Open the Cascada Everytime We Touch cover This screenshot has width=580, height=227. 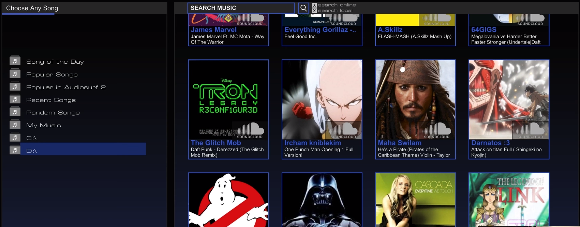point(415,200)
